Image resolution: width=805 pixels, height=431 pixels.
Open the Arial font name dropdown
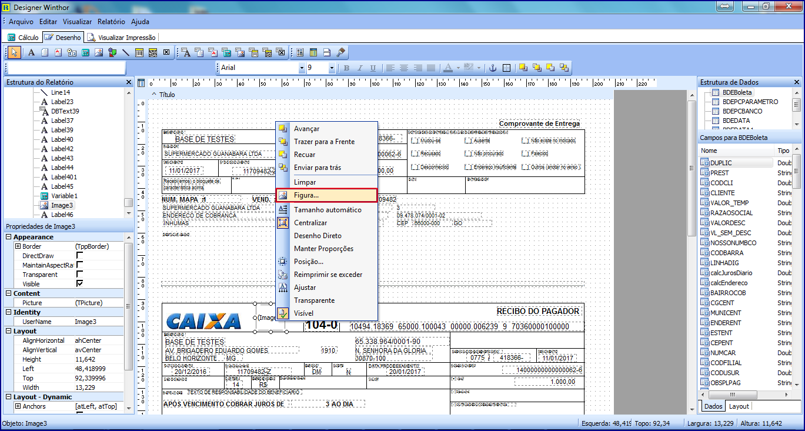[302, 68]
